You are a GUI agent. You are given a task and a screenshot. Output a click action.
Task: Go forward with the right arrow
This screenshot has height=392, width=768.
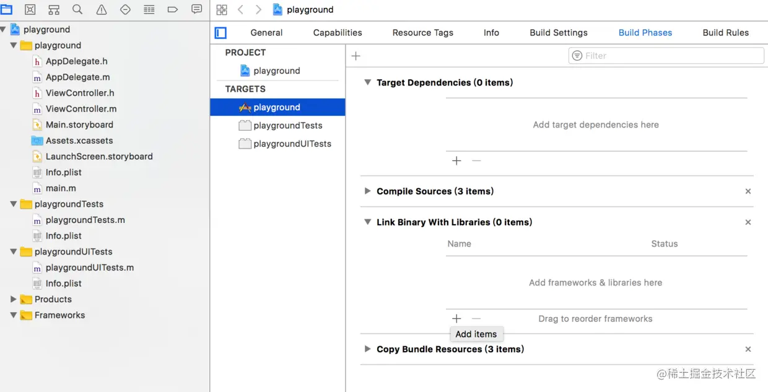click(x=258, y=9)
